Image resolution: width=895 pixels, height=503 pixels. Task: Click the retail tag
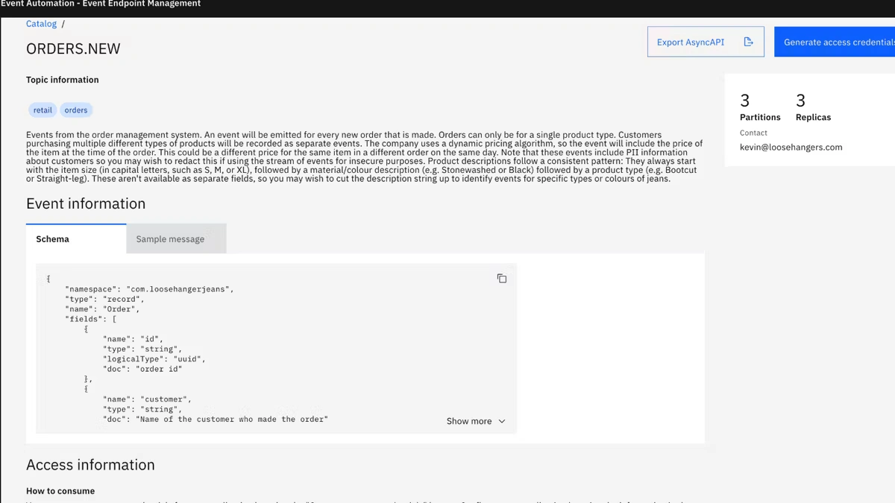pos(43,110)
